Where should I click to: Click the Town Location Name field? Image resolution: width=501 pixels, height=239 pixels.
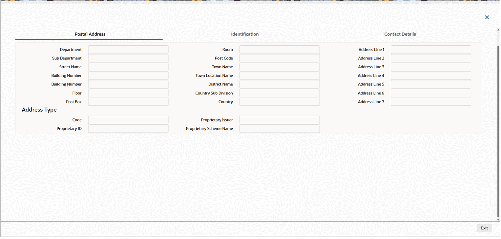(280, 76)
